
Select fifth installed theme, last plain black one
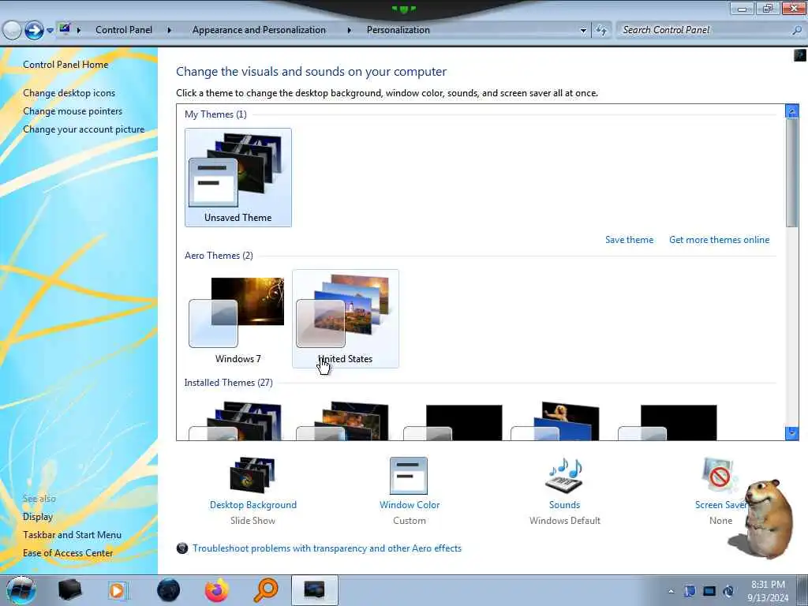click(x=668, y=423)
